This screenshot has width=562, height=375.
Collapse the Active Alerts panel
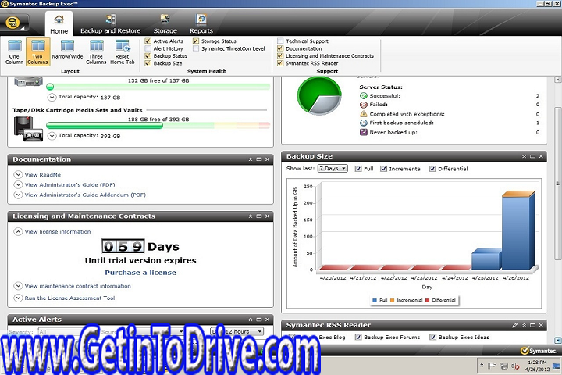[x=251, y=320]
